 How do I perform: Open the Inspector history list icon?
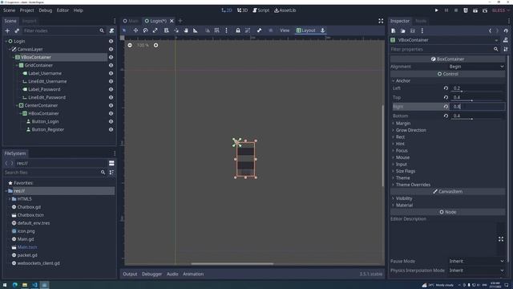click(x=506, y=31)
